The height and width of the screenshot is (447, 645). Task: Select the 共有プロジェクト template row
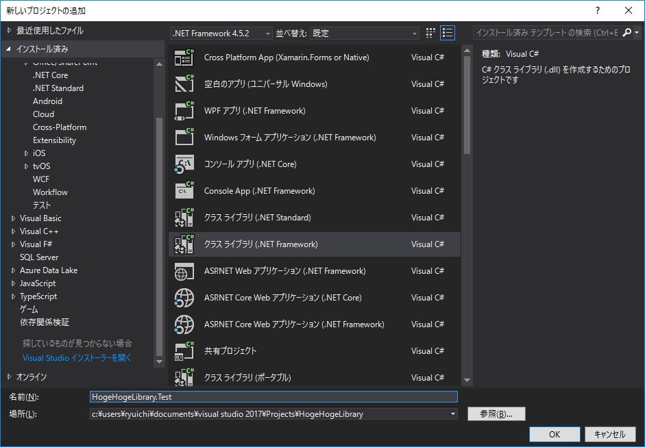click(x=315, y=351)
